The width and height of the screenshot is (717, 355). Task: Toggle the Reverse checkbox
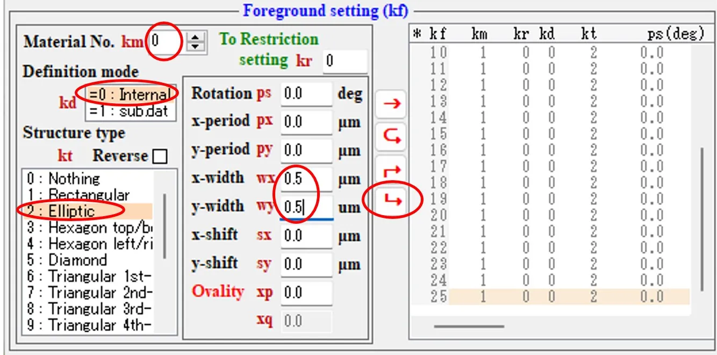pyautogui.click(x=160, y=157)
